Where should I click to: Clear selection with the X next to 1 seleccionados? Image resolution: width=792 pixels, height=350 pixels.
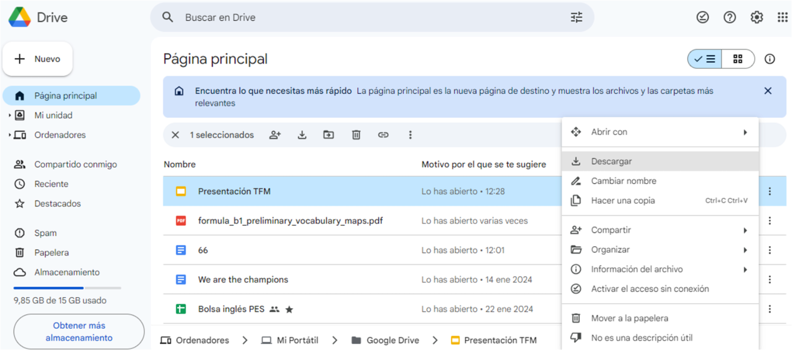[175, 135]
